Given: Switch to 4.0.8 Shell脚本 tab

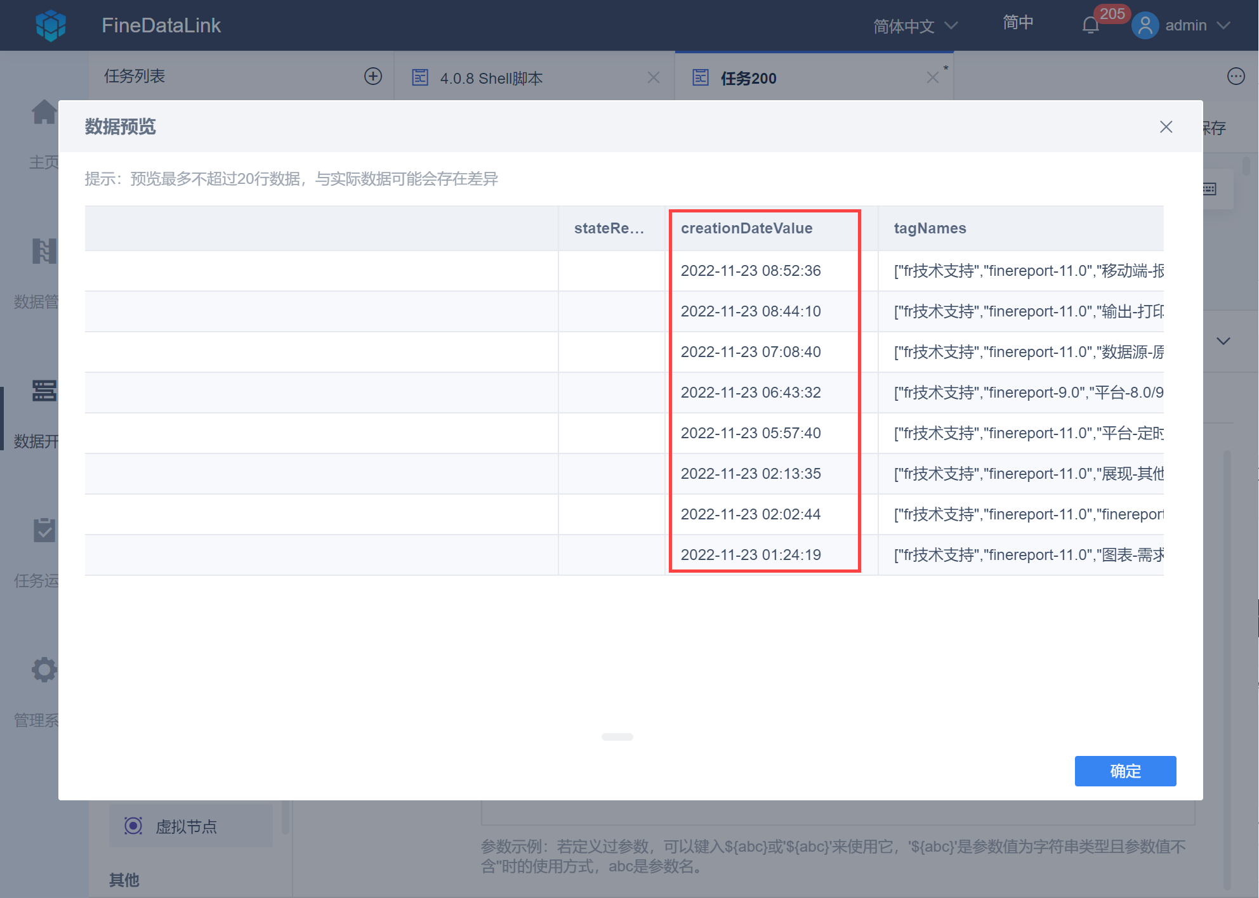Looking at the screenshot, I should [x=491, y=78].
